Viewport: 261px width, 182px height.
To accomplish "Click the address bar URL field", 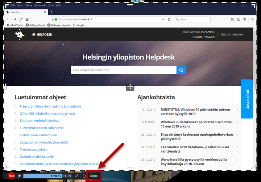I will 110,19.
